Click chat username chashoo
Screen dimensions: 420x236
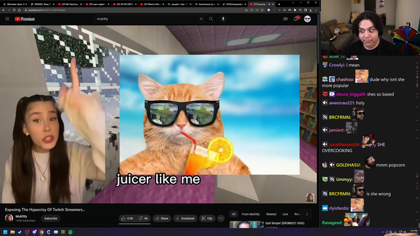tap(345, 79)
